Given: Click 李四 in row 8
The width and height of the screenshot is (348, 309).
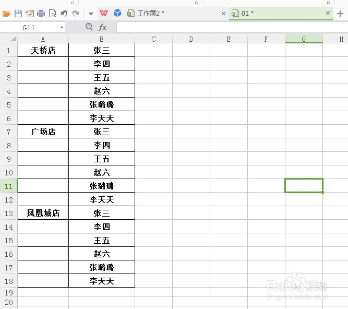Looking at the screenshot, I should click(102, 145).
